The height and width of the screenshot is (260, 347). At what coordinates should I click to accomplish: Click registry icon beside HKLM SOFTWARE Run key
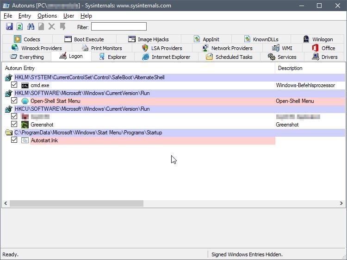click(x=9, y=93)
